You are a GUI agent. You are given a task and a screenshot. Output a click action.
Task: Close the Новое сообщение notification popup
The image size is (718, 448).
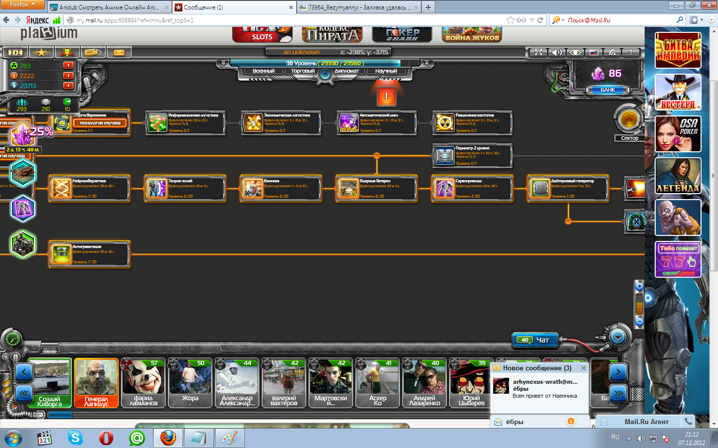click(x=583, y=368)
